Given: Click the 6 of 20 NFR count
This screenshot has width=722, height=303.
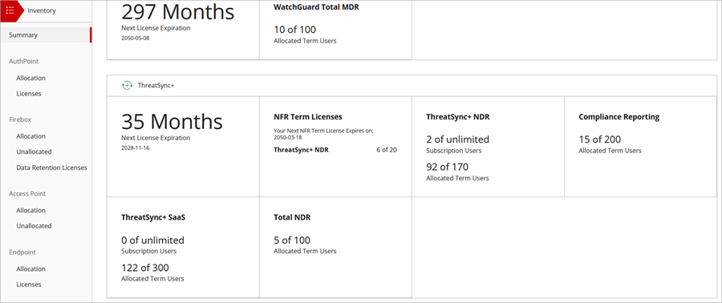Looking at the screenshot, I should pyautogui.click(x=387, y=150).
